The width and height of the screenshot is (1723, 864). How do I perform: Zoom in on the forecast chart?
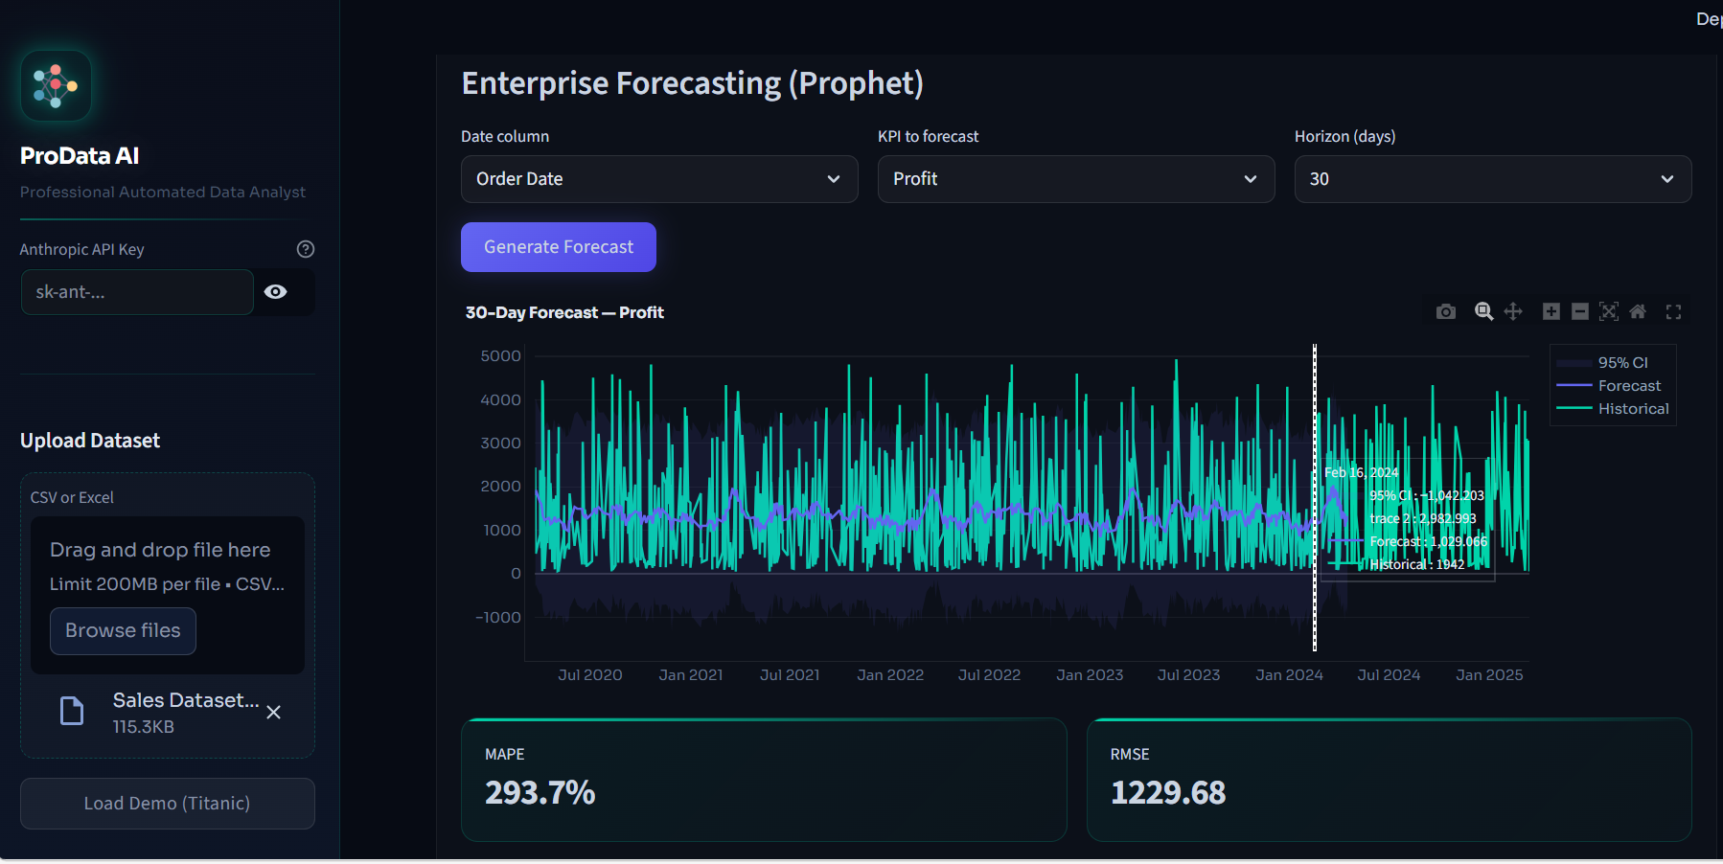1551,311
